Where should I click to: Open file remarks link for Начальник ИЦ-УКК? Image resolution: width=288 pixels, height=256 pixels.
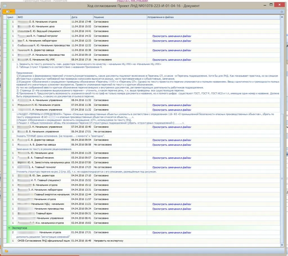click(x=172, y=60)
